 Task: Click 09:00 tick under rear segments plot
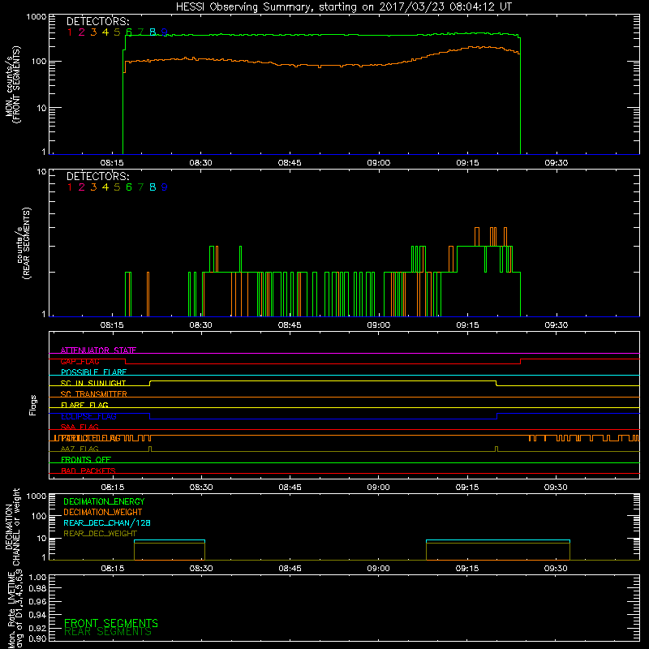click(x=378, y=325)
